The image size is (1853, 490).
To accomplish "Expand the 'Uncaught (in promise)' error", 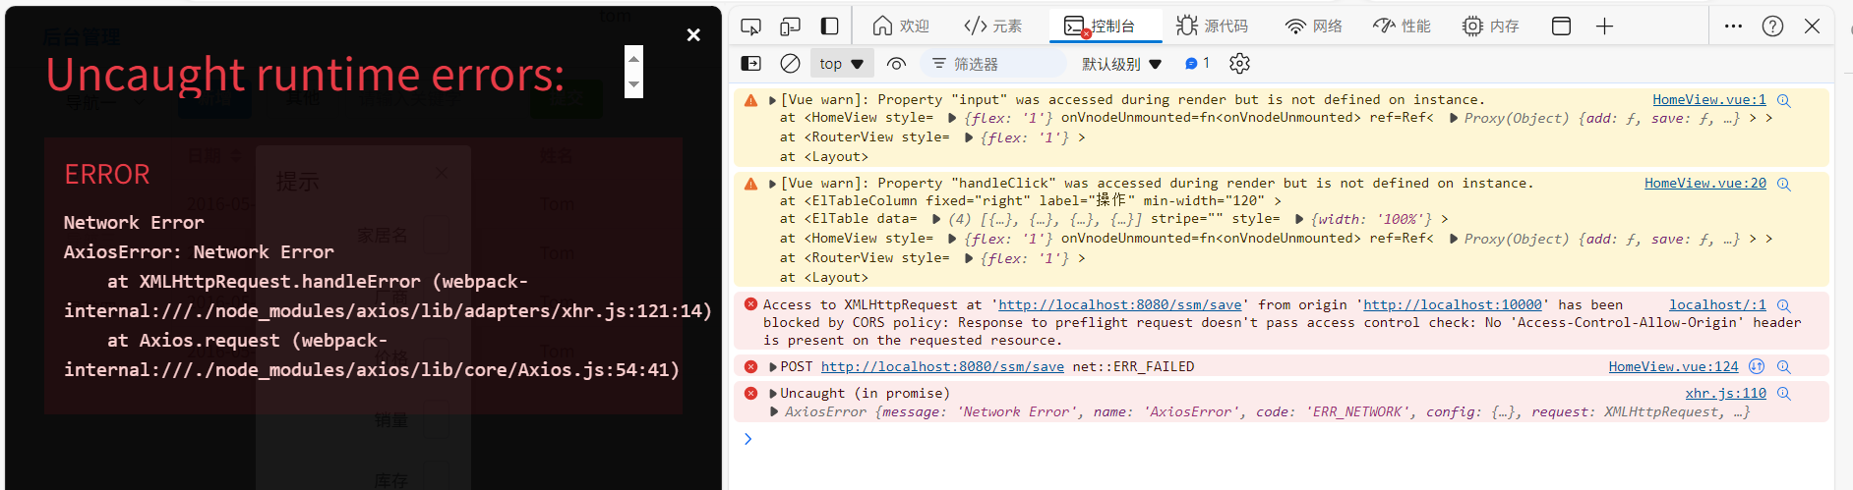I will (772, 394).
